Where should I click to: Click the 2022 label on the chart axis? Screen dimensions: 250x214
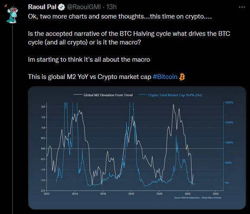click(187, 194)
